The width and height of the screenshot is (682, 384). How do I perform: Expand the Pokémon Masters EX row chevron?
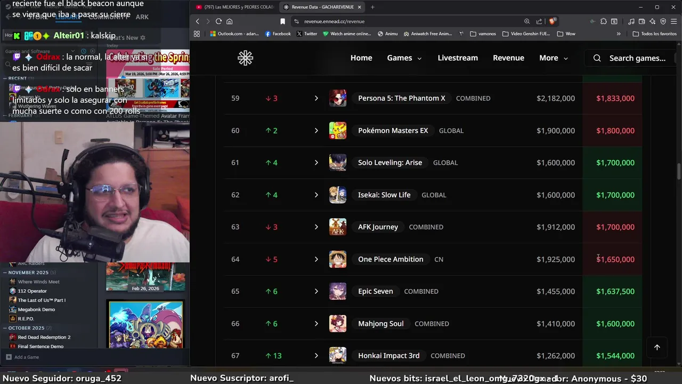tap(316, 130)
